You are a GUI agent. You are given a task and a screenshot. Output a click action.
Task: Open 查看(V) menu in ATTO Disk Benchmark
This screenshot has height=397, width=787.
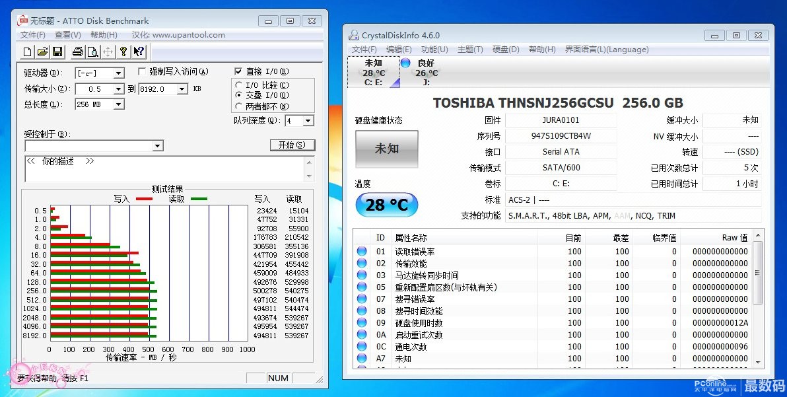pyautogui.click(x=68, y=34)
